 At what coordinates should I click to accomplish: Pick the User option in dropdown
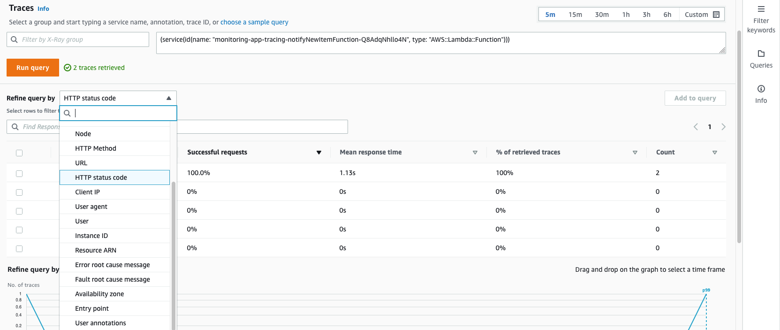(x=114, y=221)
